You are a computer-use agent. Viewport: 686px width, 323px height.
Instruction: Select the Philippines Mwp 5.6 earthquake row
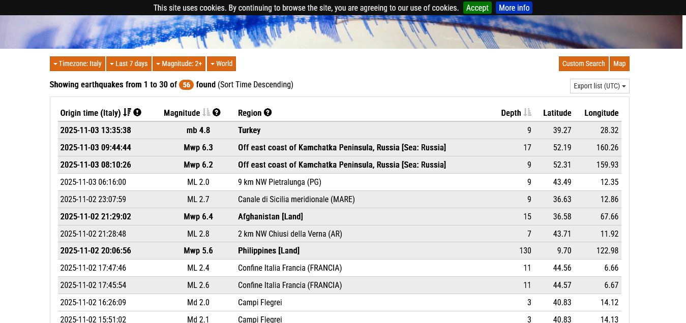point(269,251)
